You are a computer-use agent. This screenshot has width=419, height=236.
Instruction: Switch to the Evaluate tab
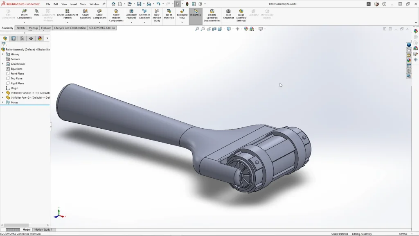click(46, 28)
